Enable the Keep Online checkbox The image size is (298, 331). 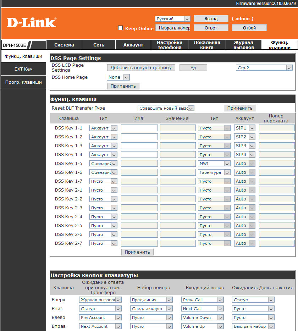(120, 28)
